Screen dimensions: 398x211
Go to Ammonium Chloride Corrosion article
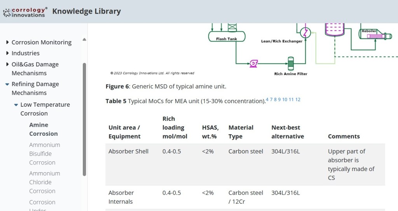point(44,182)
